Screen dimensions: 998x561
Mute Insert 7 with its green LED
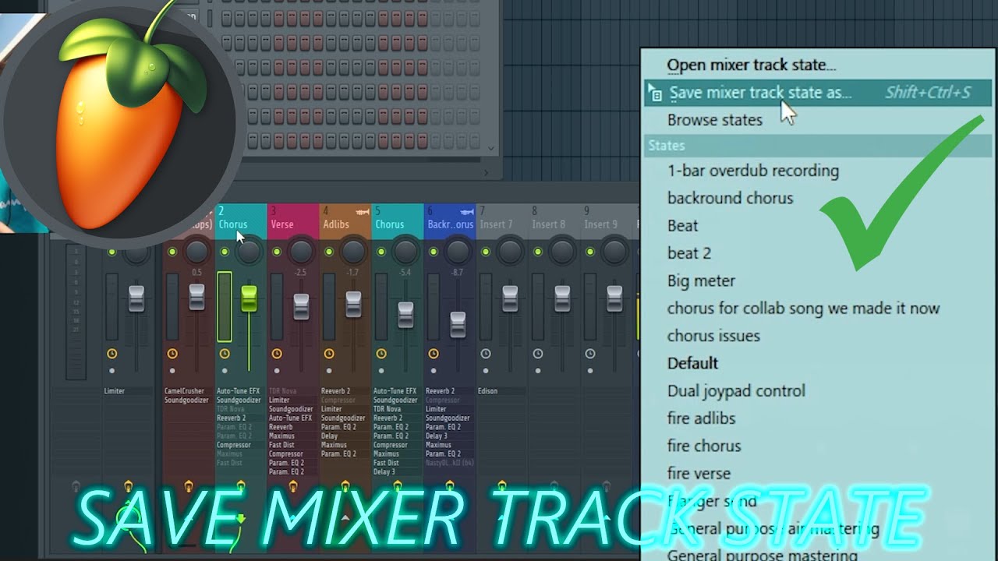[486, 252]
